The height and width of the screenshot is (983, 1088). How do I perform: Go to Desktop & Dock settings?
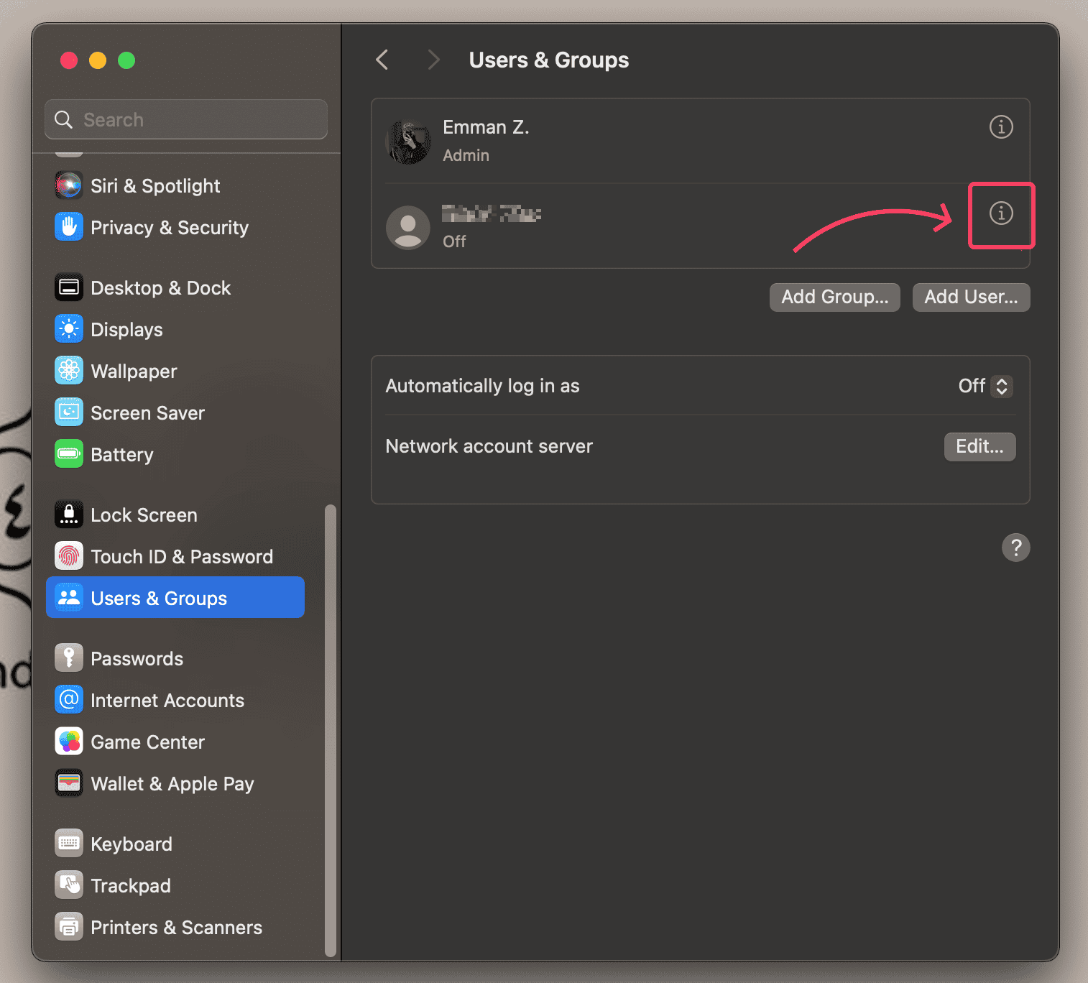coord(160,288)
